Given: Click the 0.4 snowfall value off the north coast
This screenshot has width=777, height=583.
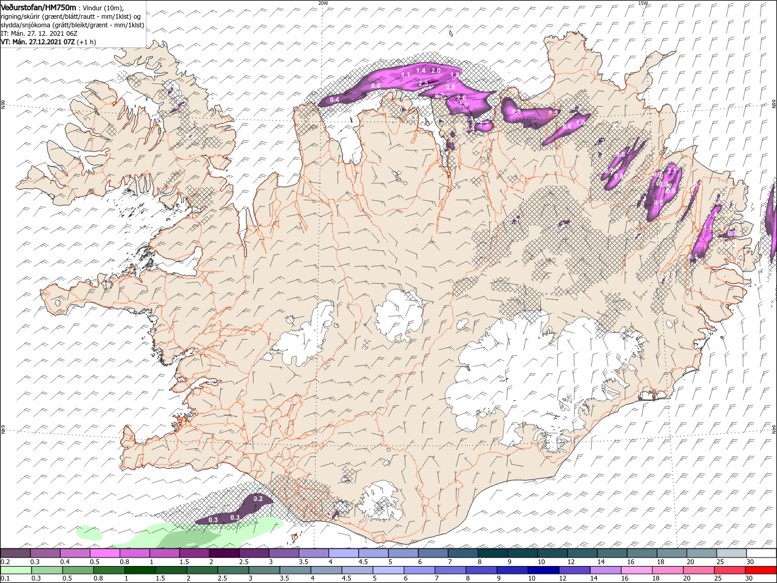Looking at the screenshot, I should click(334, 100).
